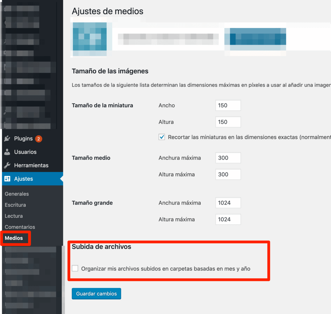
Task: Select the Medios submenu item
Action: pos(14,238)
